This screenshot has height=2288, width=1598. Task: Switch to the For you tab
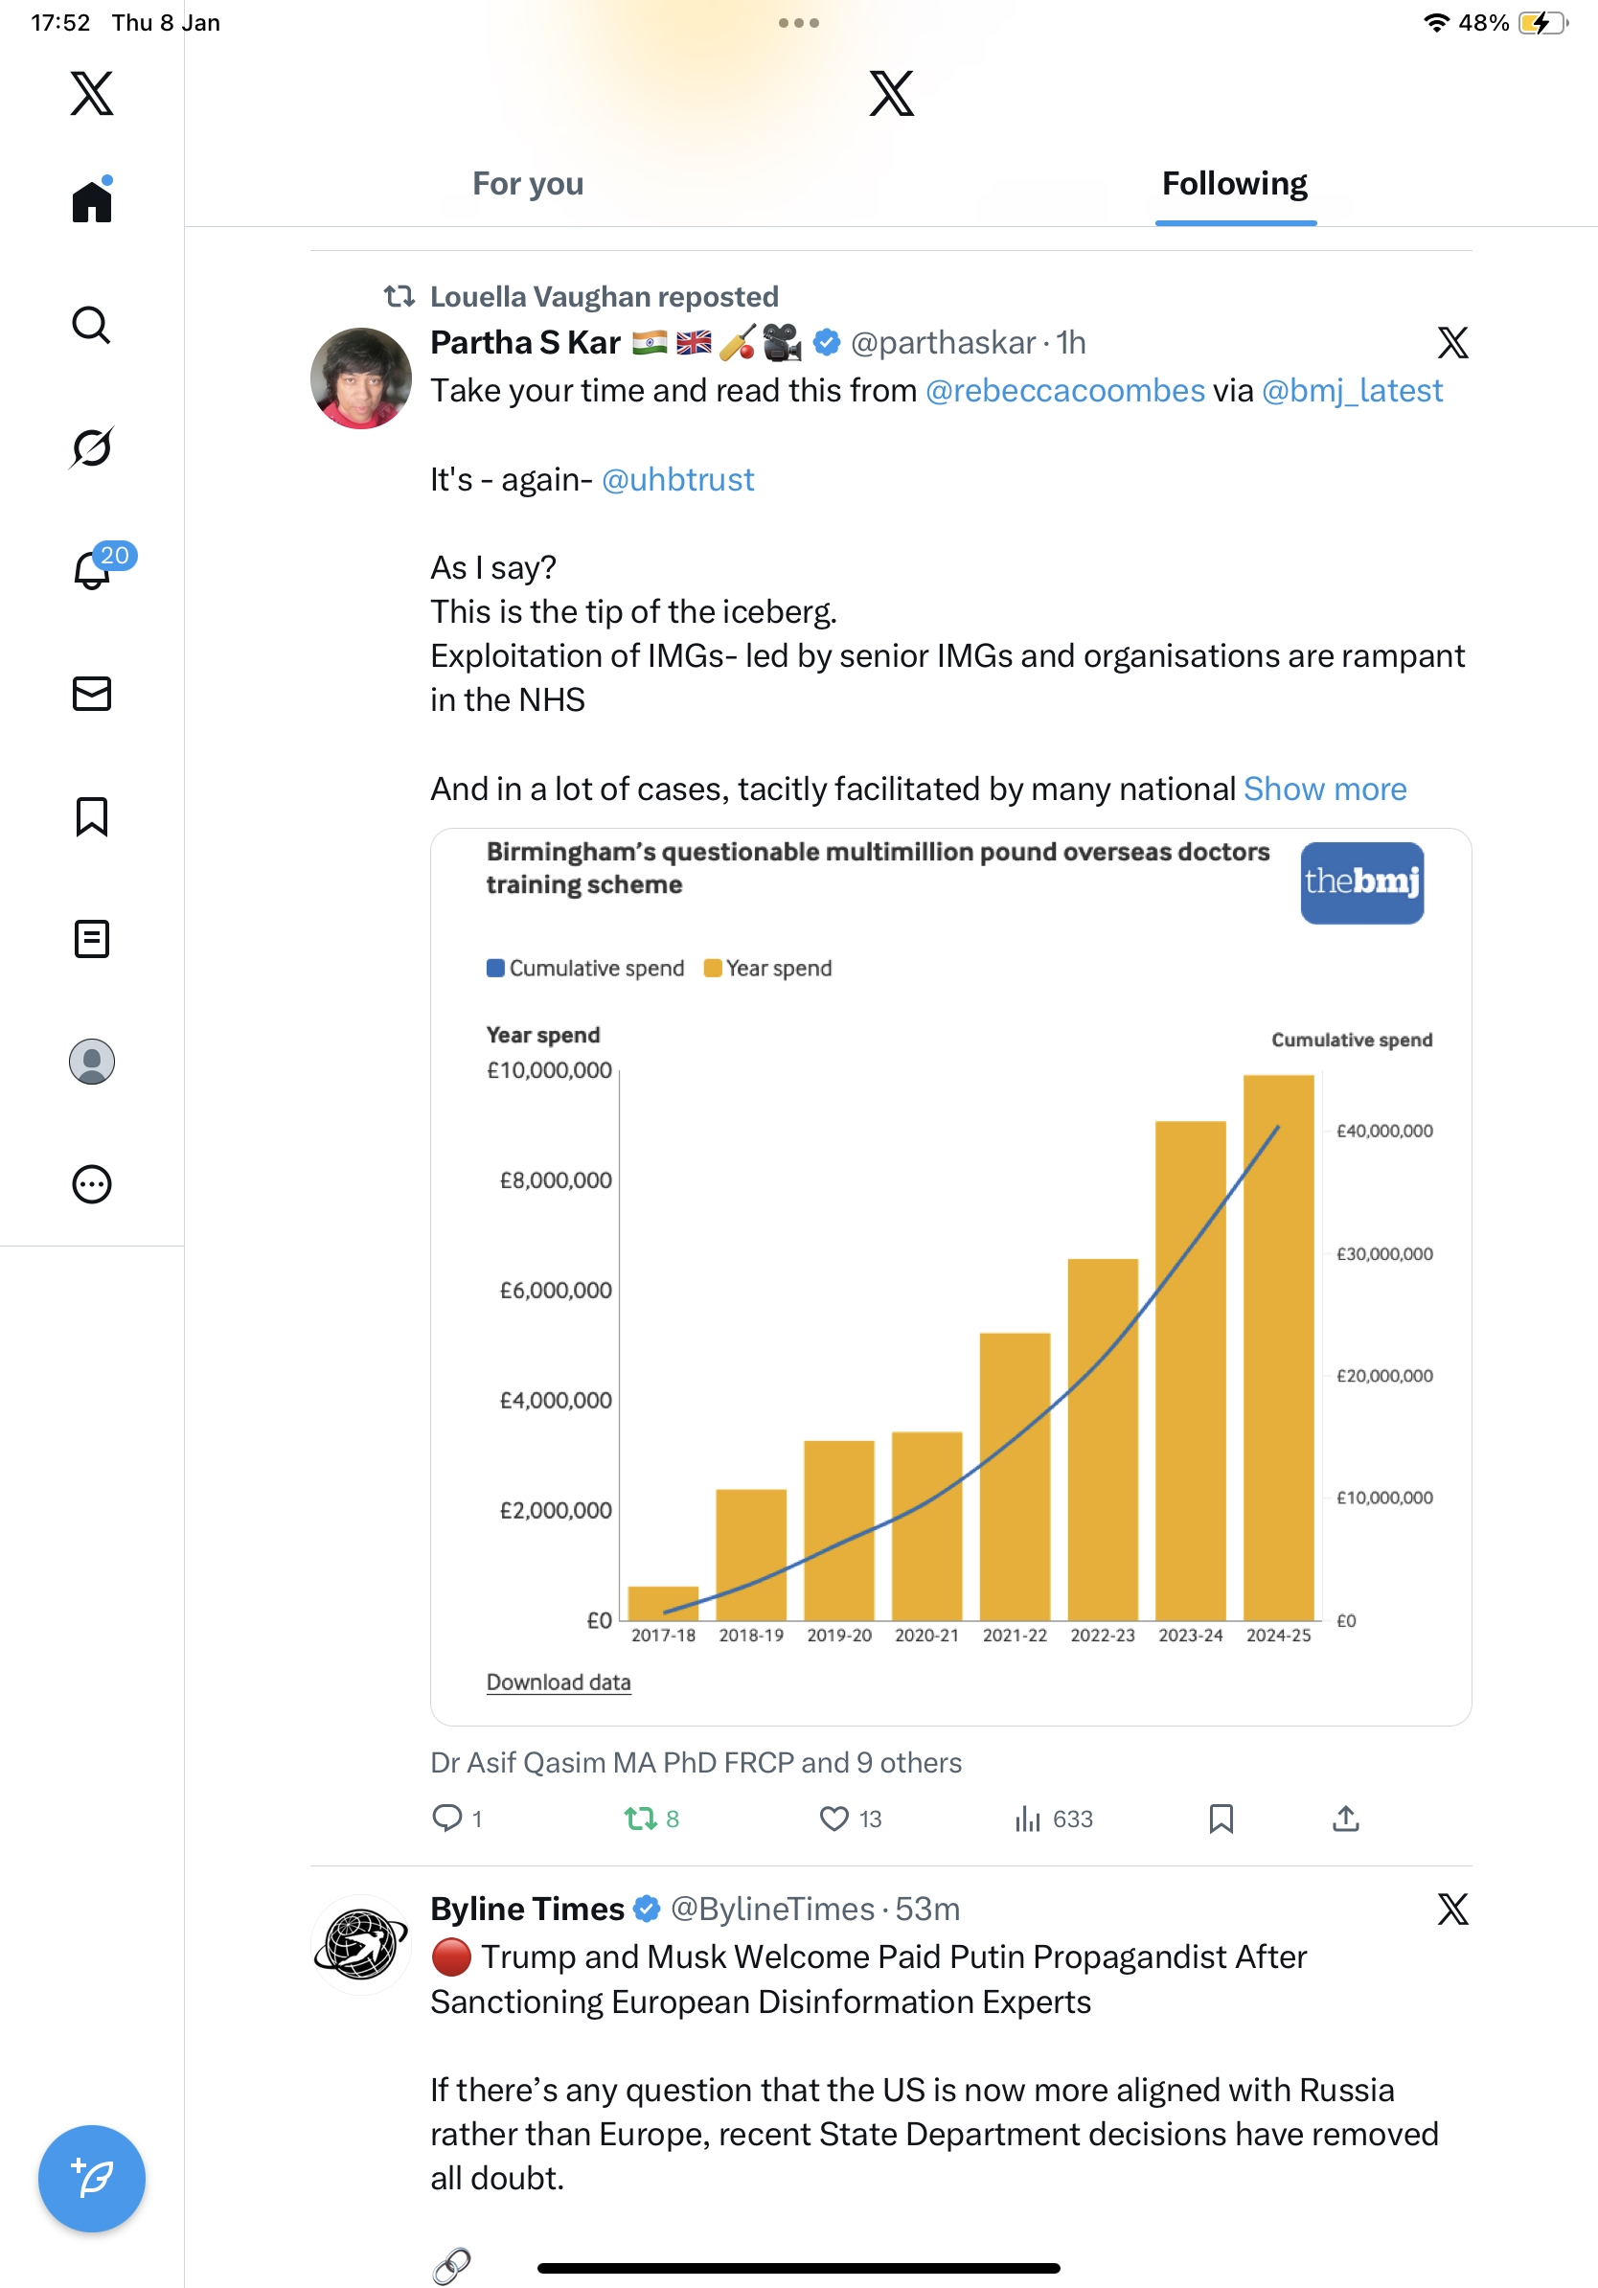coord(528,184)
